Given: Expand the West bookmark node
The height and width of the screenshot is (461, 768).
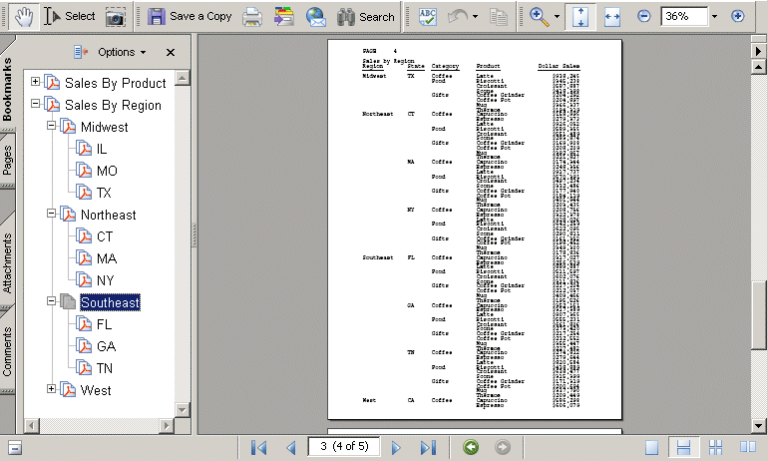Looking at the screenshot, I should click(x=53, y=389).
